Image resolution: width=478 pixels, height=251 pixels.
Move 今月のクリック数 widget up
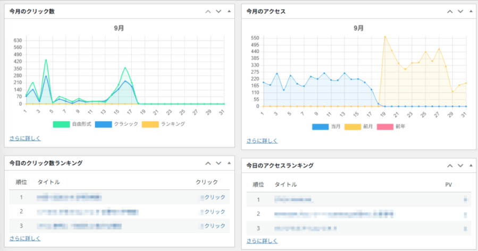(208, 12)
